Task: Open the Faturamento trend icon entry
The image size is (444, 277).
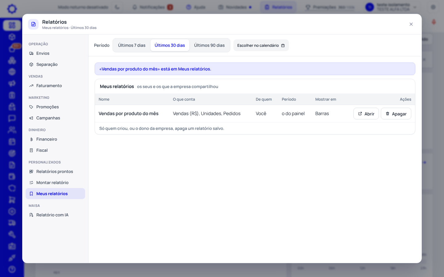Action: tap(55, 86)
